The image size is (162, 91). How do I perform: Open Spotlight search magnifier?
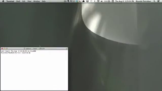tap(154, 1)
